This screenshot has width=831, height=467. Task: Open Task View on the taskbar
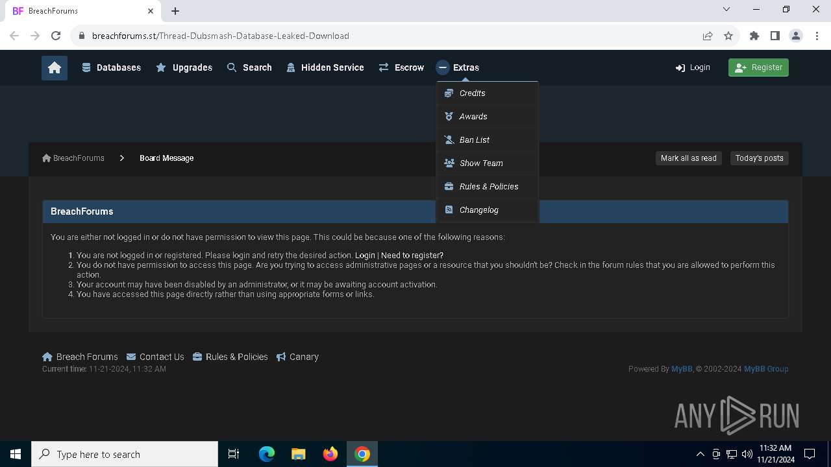[234, 454]
